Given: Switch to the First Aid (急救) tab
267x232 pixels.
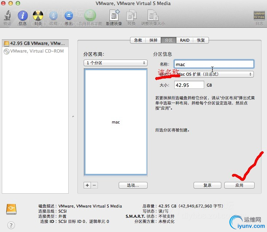Looking at the screenshot, I should [138, 40].
